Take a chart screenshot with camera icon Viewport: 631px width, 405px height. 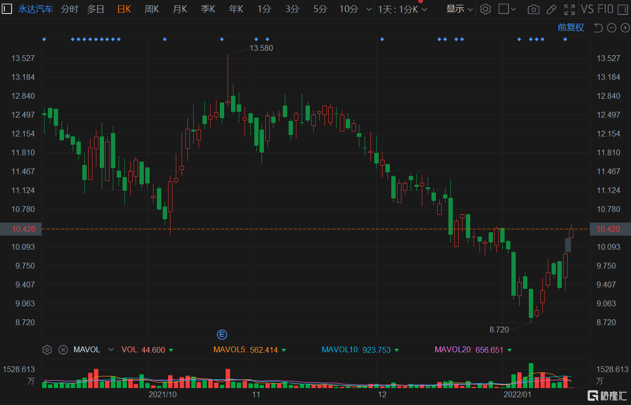pos(534,9)
